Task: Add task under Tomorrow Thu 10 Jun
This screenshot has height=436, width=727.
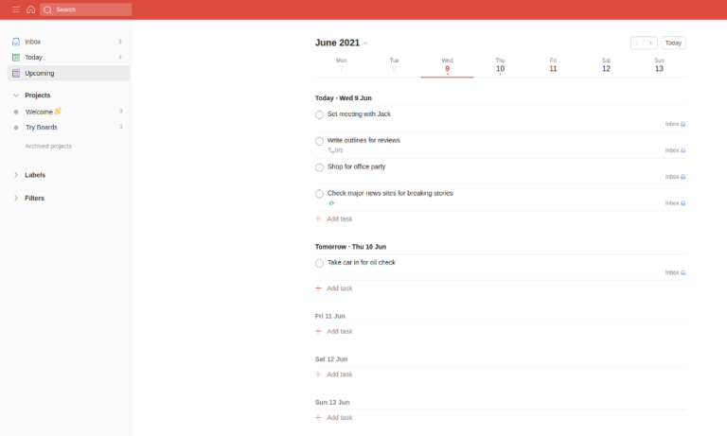Action: point(334,288)
